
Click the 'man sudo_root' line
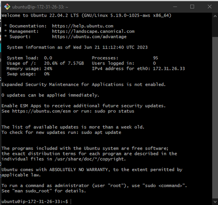(44, 191)
